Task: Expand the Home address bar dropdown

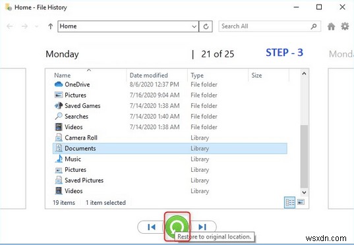Action: pyautogui.click(x=194, y=26)
